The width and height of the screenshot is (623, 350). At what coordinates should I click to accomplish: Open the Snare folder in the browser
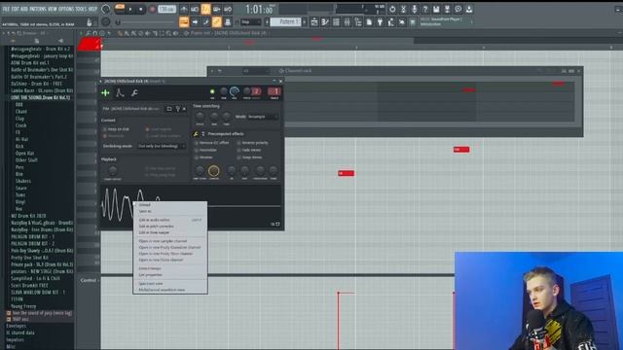[21, 188]
